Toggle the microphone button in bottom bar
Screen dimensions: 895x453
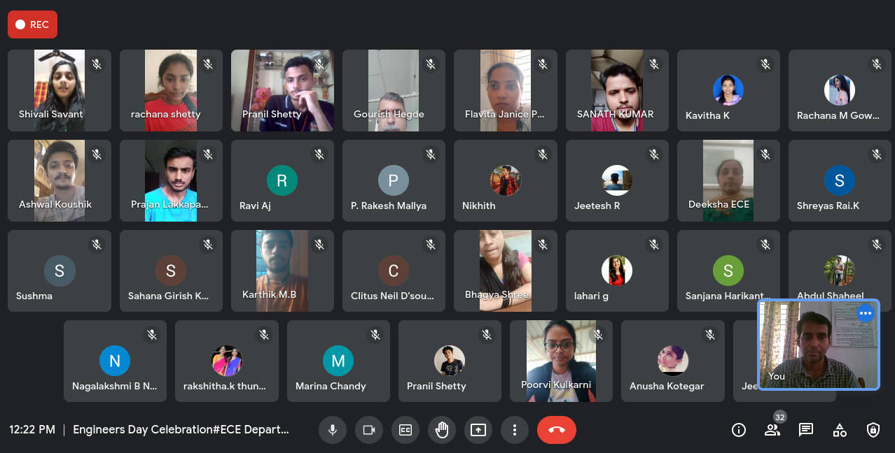(333, 430)
